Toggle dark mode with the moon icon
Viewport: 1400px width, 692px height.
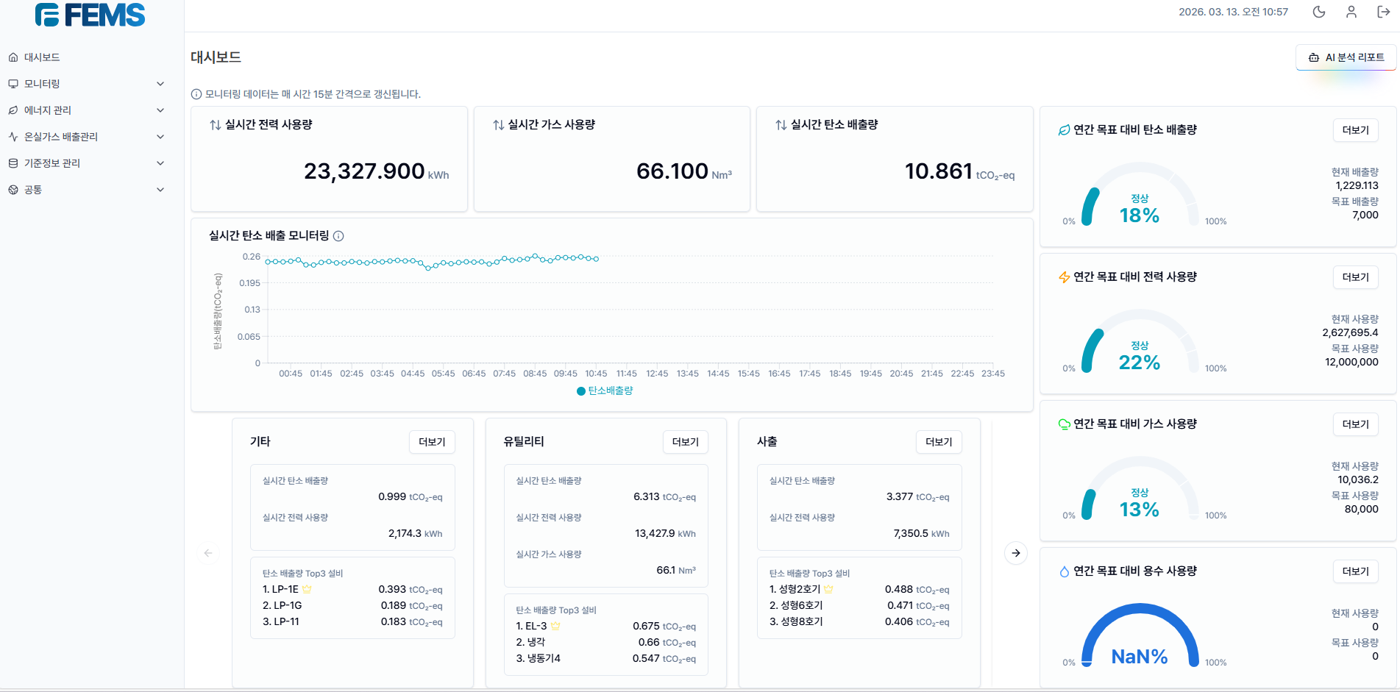coord(1318,12)
